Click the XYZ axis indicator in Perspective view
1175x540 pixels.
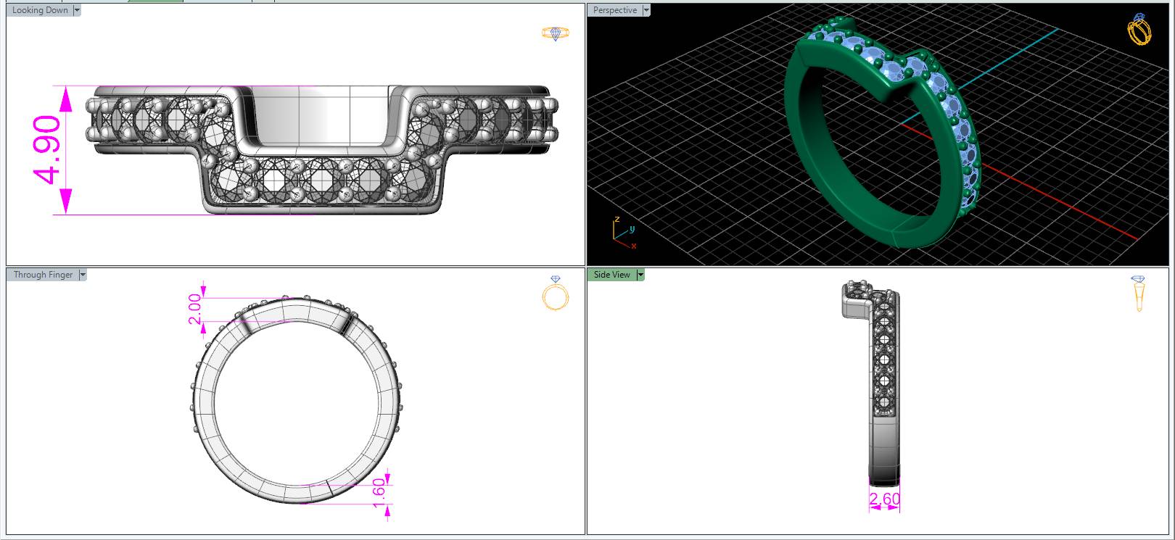coord(623,233)
